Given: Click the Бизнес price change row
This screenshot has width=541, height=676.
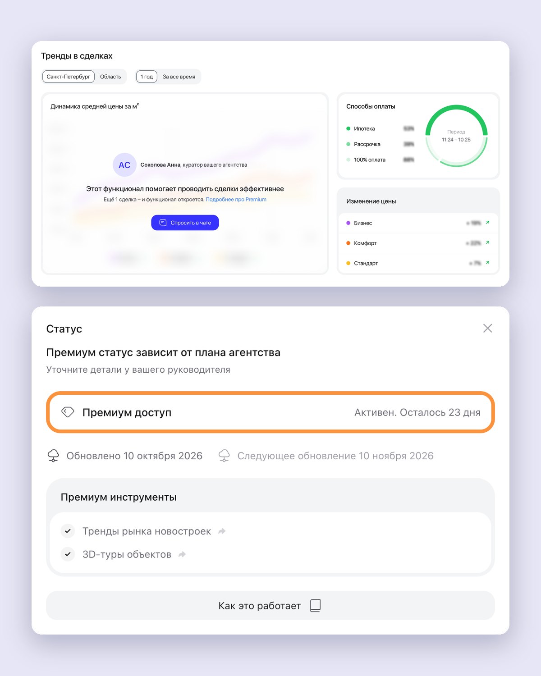Looking at the screenshot, I should click(418, 223).
